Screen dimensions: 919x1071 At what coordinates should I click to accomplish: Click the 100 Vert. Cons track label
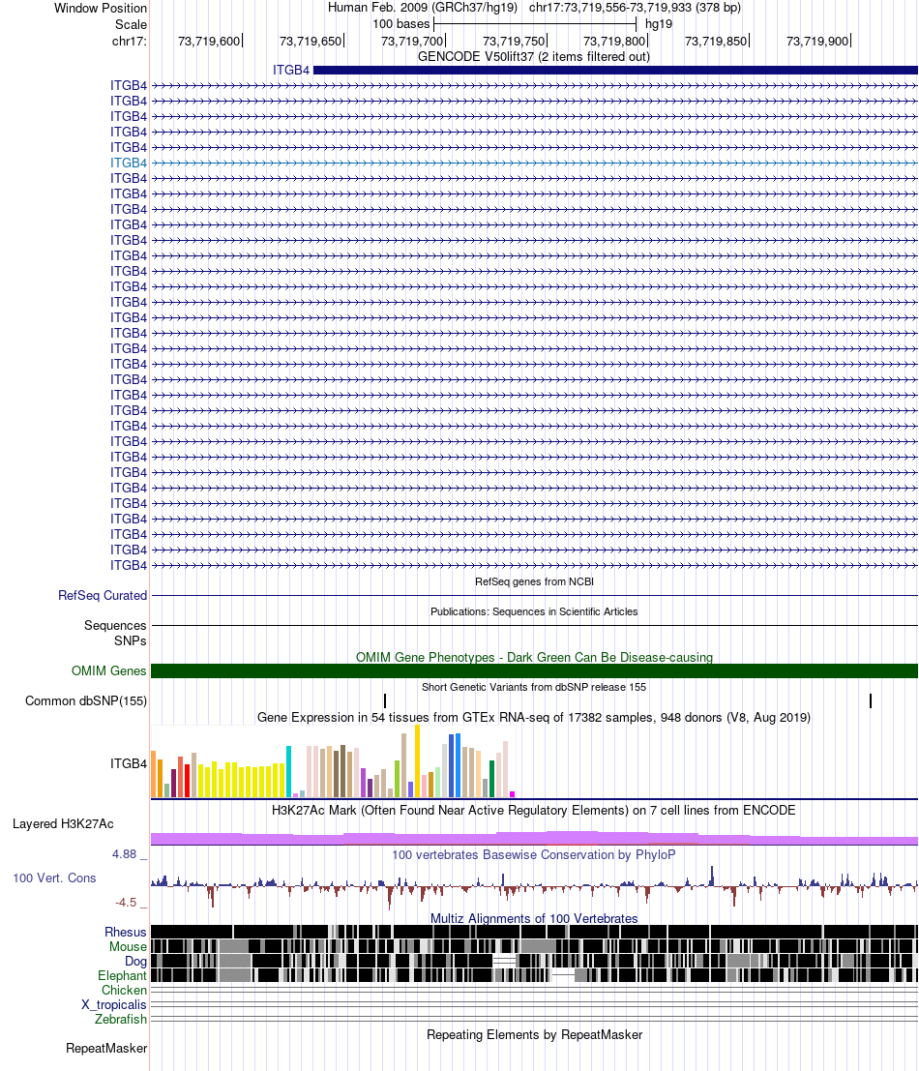(x=54, y=878)
